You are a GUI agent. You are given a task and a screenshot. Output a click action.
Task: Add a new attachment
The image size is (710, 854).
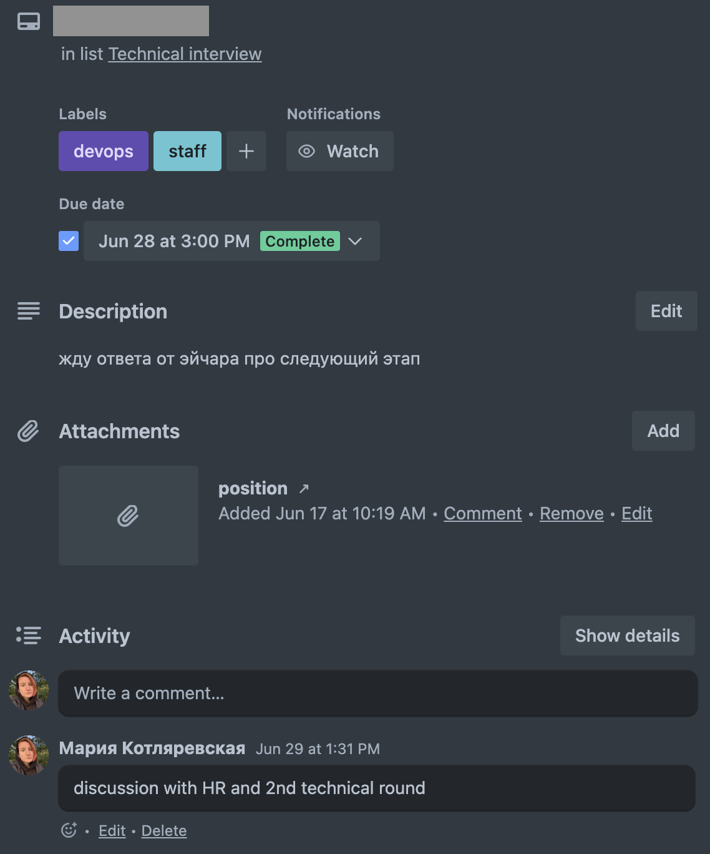coord(663,431)
